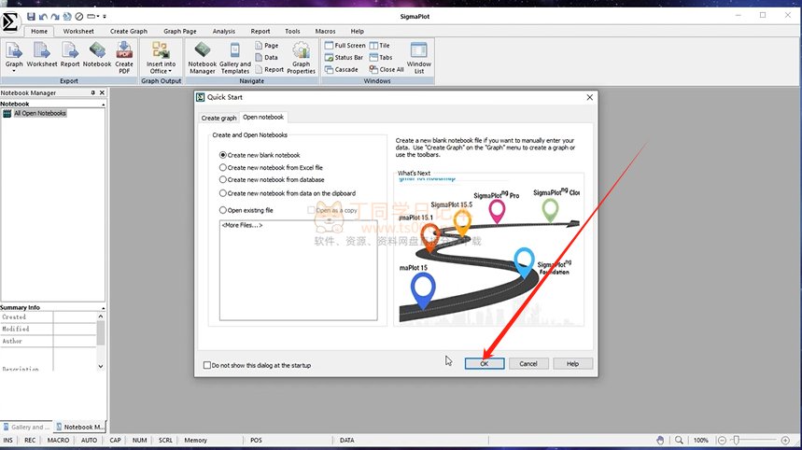Open Notebook Manager from the ribbon

click(202, 56)
